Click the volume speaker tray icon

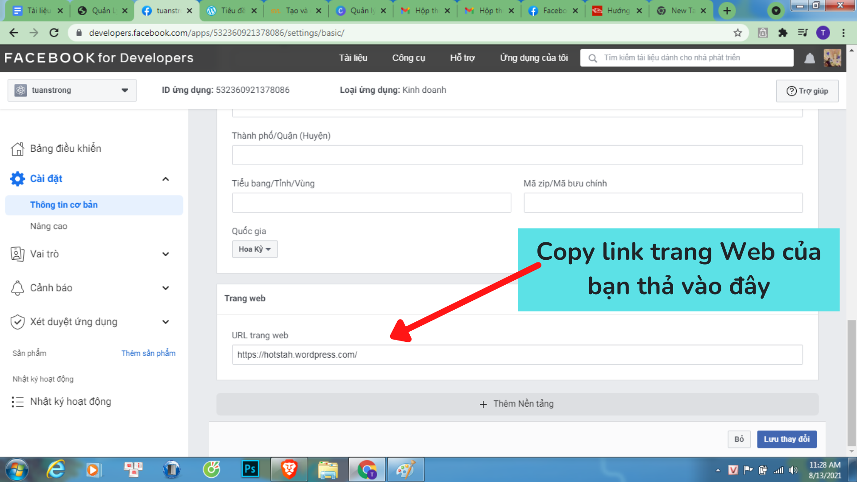pos(793,470)
